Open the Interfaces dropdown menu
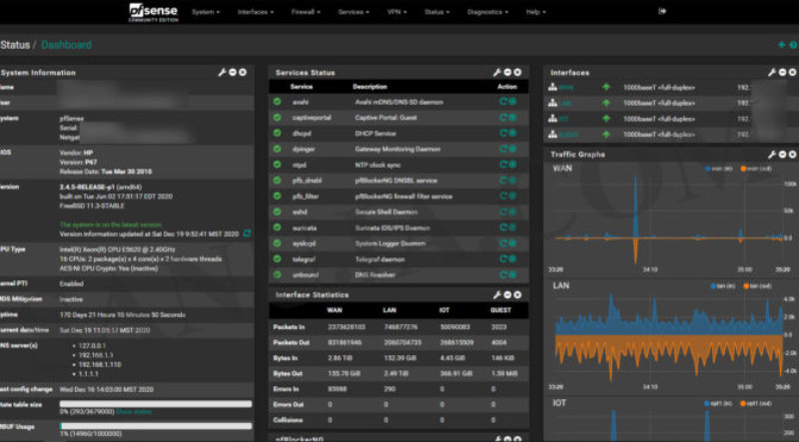This screenshot has width=799, height=442. point(256,12)
